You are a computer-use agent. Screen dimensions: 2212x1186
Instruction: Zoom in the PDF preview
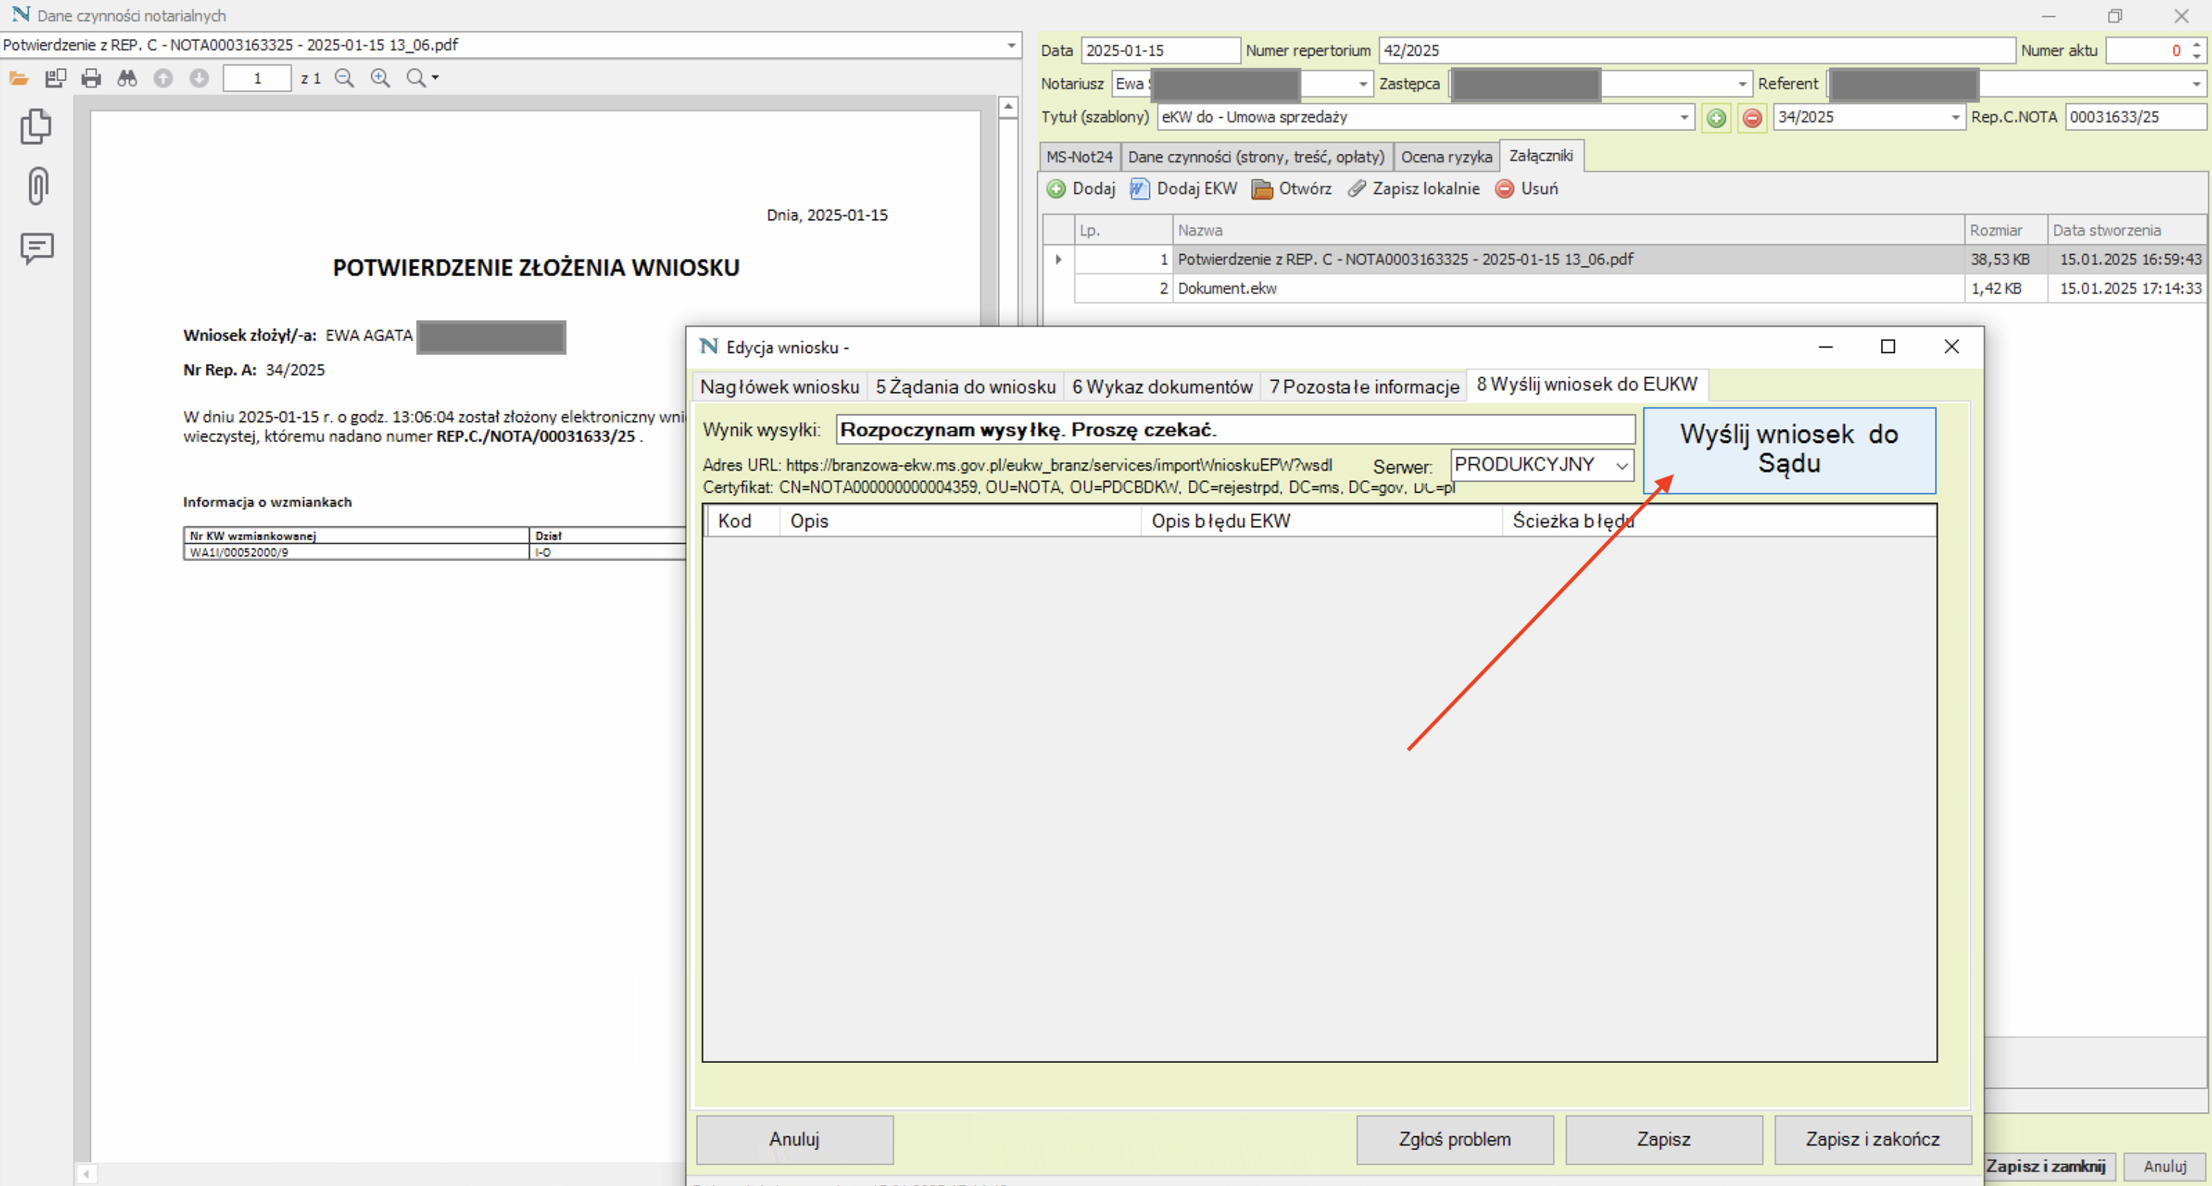[380, 78]
